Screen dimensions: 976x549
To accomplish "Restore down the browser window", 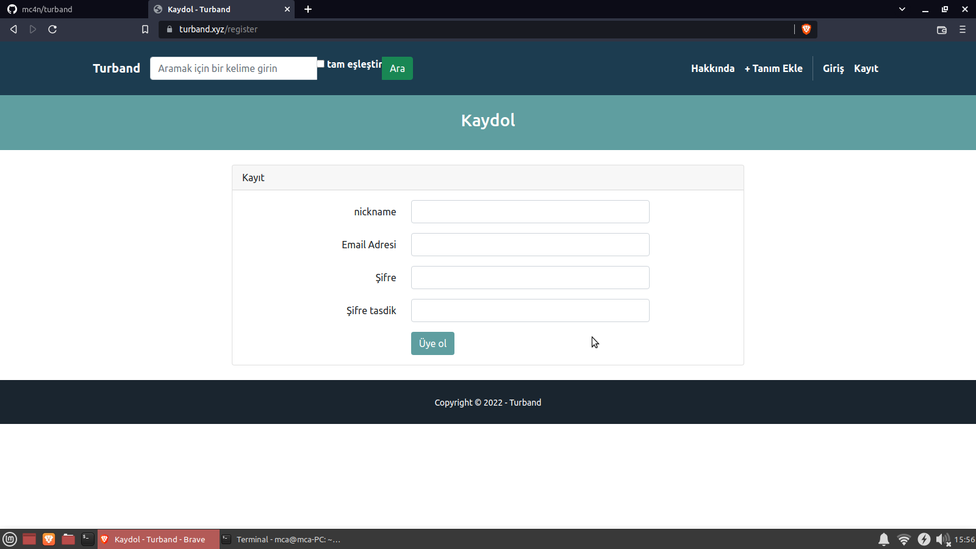I will 945,9.
